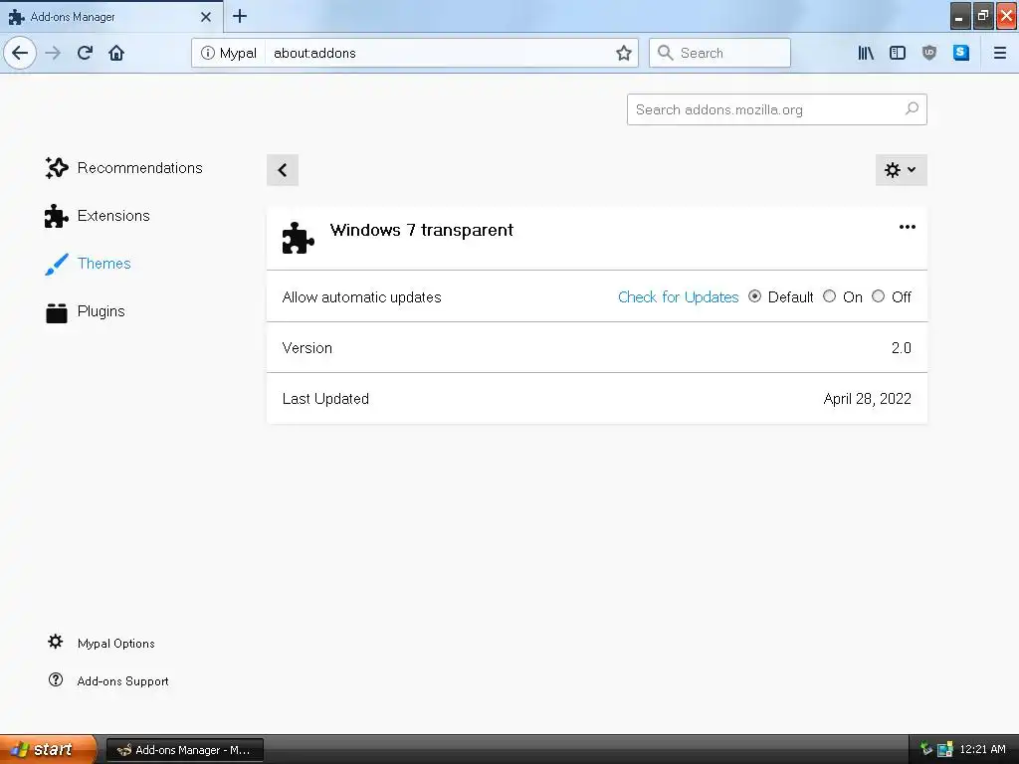Select the Add-ons Manager browser tab
This screenshot has height=764, width=1019.
[110, 17]
